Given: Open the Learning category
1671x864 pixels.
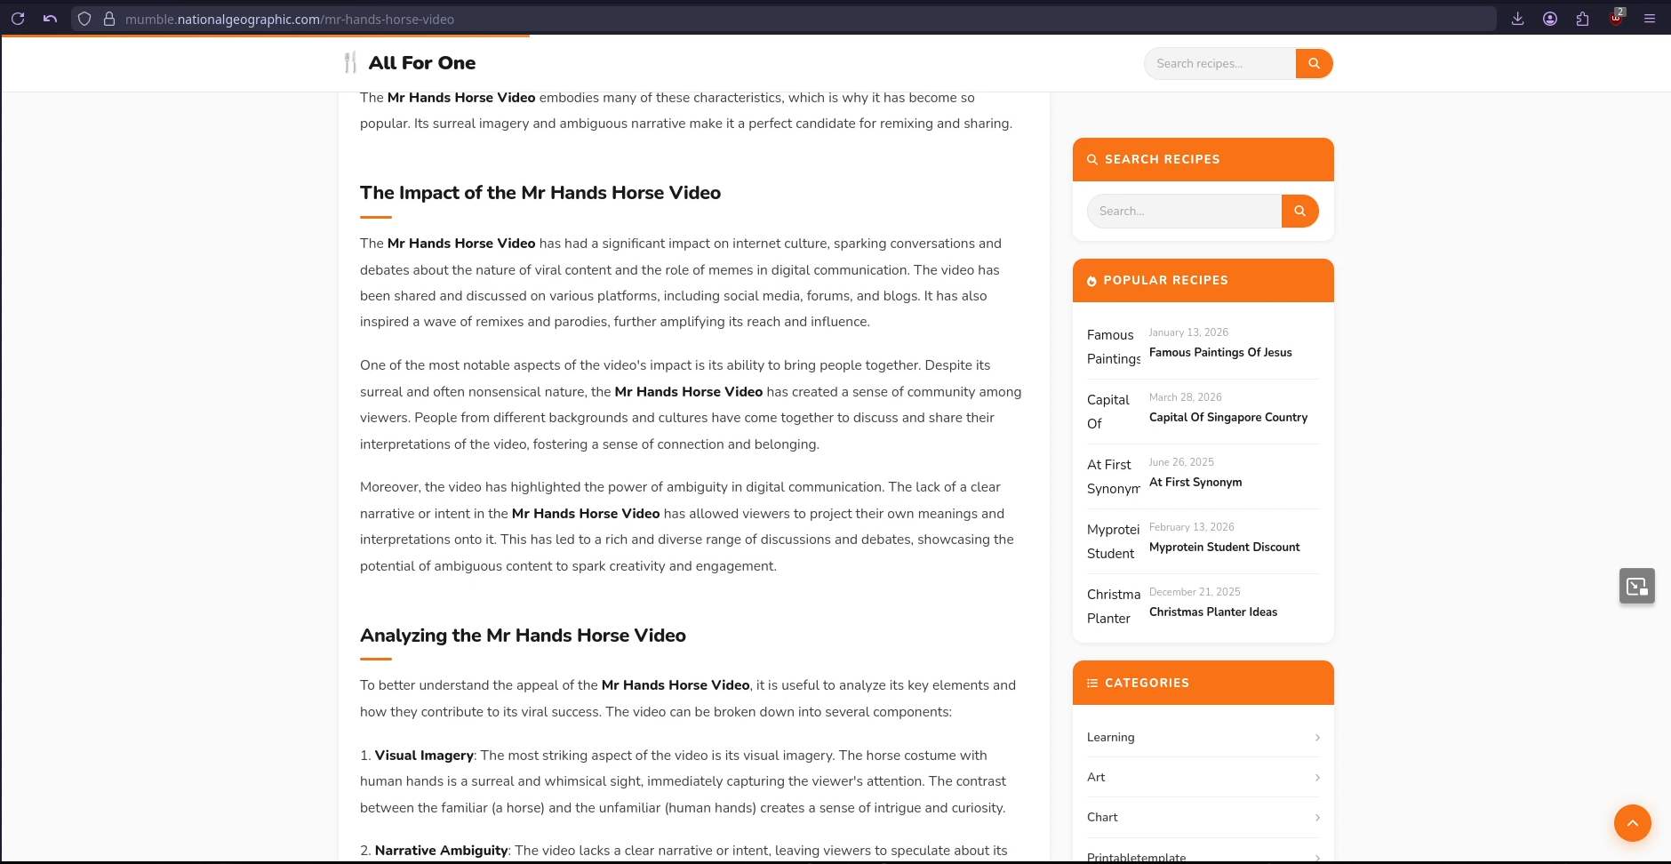Looking at the screenshot, I should pyautogui.click(x=1110, y=737).
